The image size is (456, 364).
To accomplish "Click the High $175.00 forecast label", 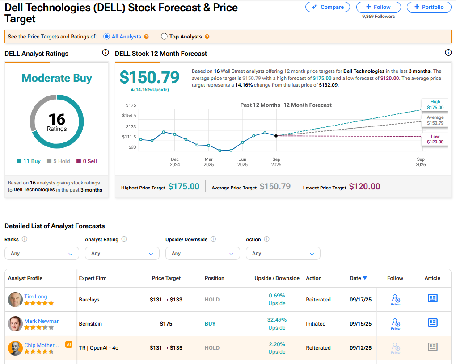I will tap(435, 105).
